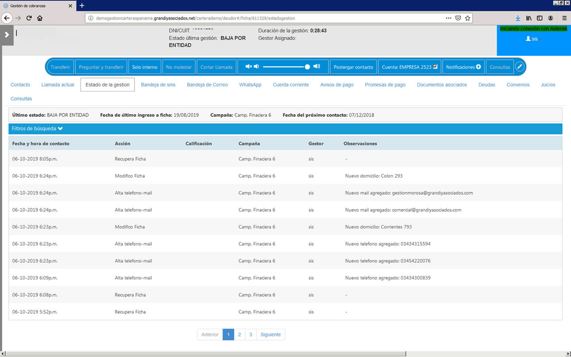Screen dimensions: 571x357
Task: Select pagination page 1
Action: click(228, 334)
